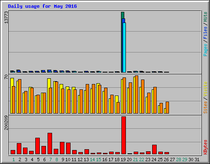Viewport: 210px width, 164px height.
Task: Click day 8 on the x-axis
Action: point(57,159)
